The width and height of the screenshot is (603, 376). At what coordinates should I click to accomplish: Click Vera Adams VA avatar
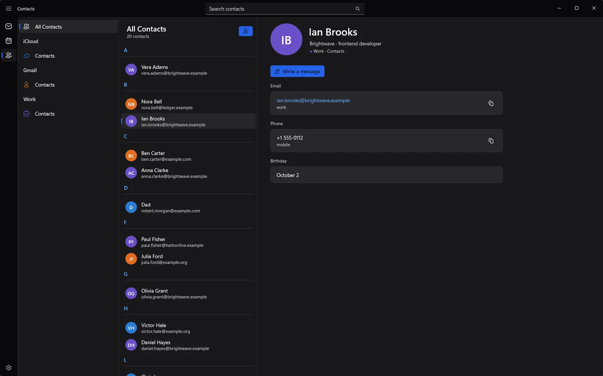pyautogui.click(x=131, y=70)
